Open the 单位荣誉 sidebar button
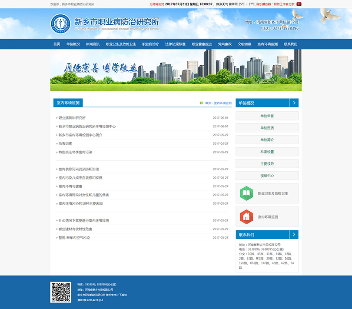The height and width of the screenshot is (309, 352). pos(267,116)
